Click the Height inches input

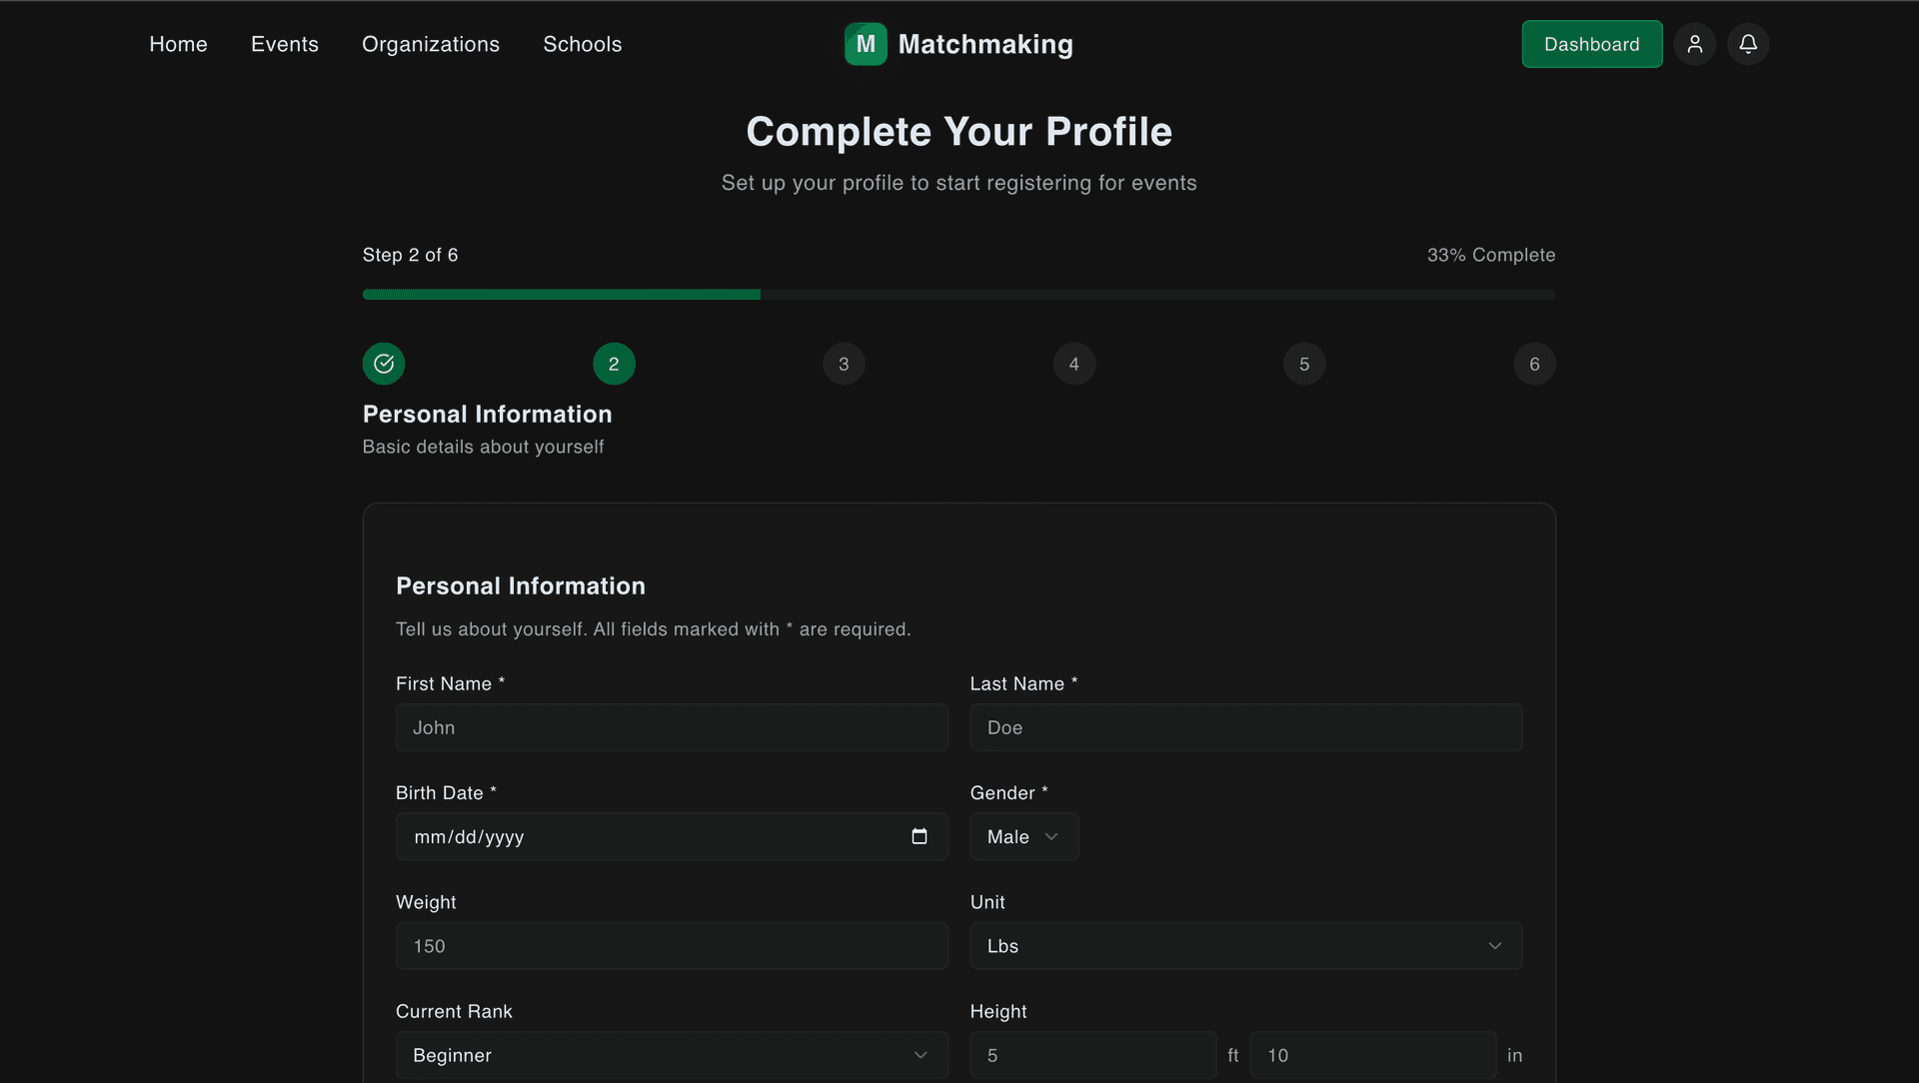(1373, 1055)
